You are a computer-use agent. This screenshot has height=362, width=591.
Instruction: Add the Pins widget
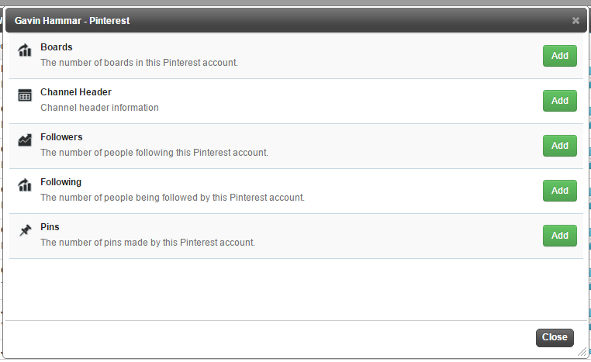click(x=560, y=236)
